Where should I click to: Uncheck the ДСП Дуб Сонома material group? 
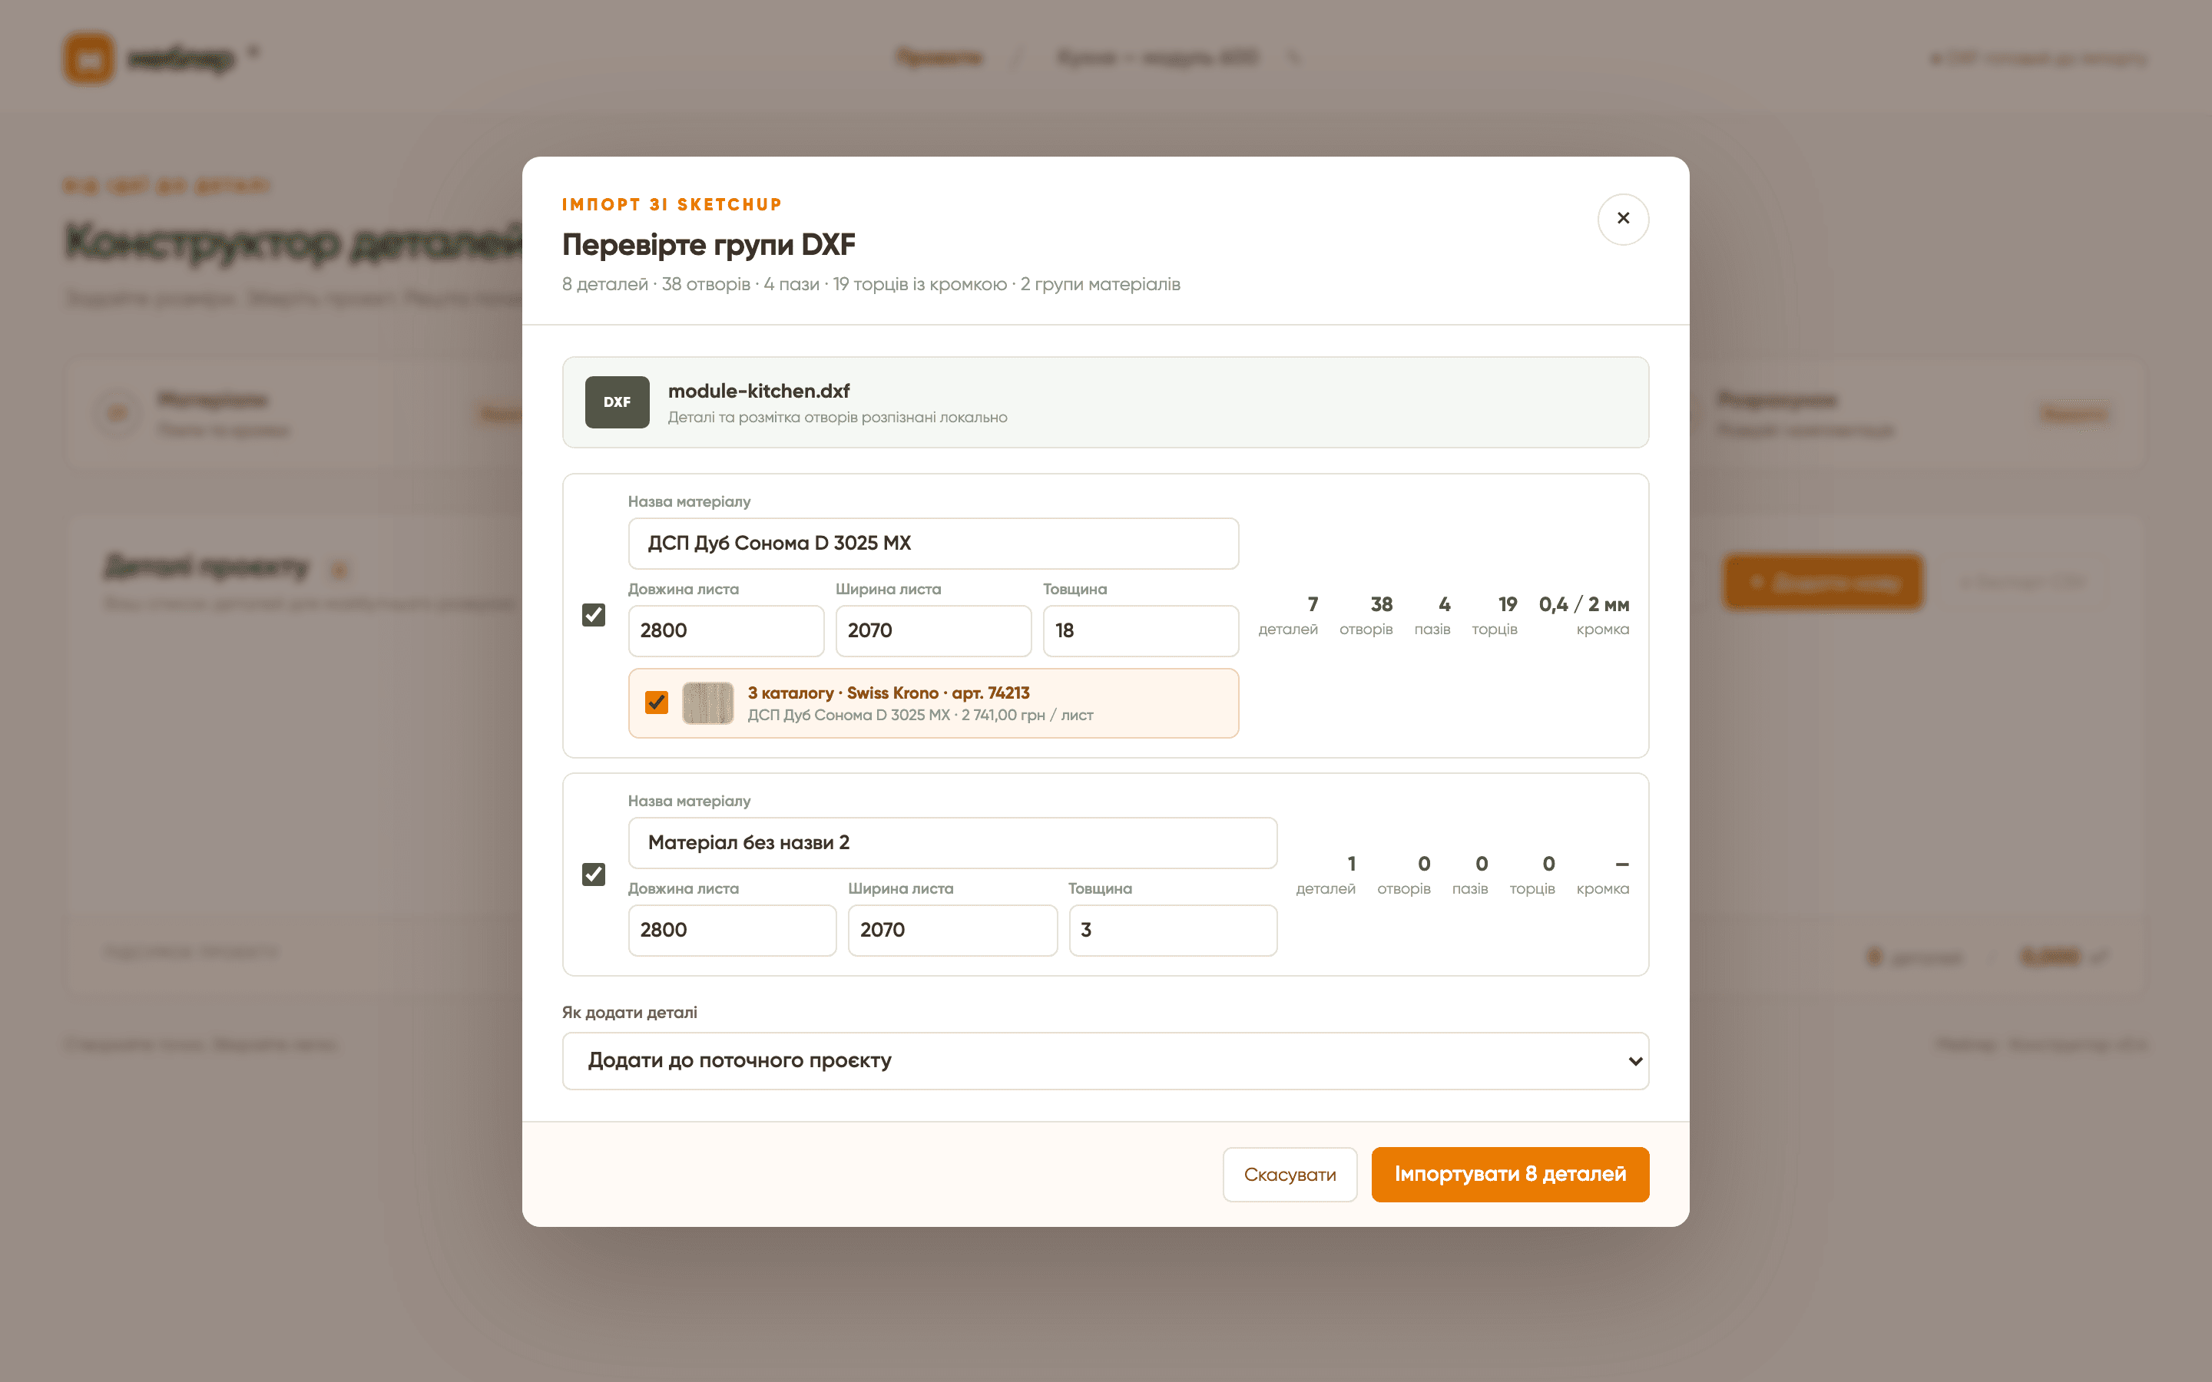click(x=593, y=615)
